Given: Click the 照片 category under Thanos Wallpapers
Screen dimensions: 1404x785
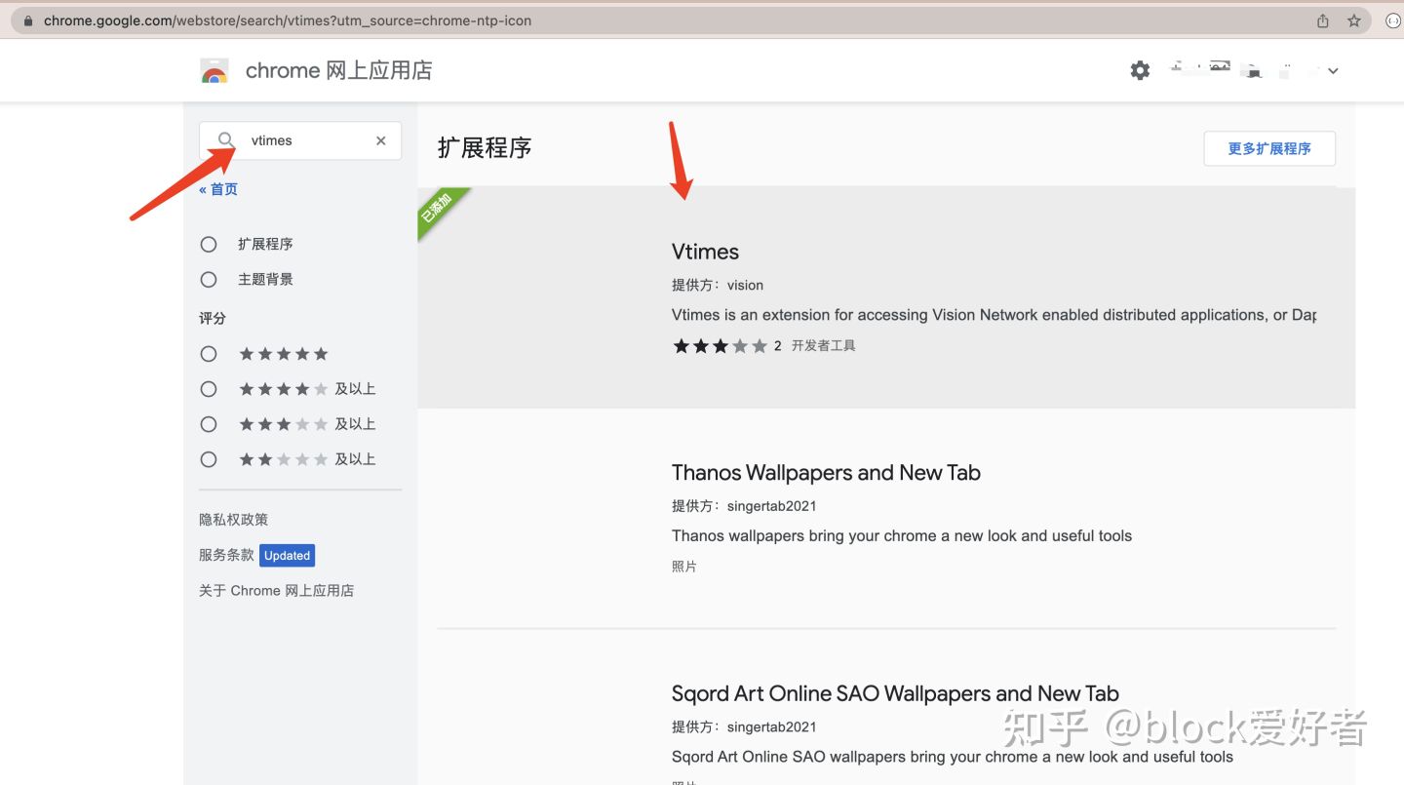Looking at the screenshot, I should pyautogui.click(x=684, y=567).
